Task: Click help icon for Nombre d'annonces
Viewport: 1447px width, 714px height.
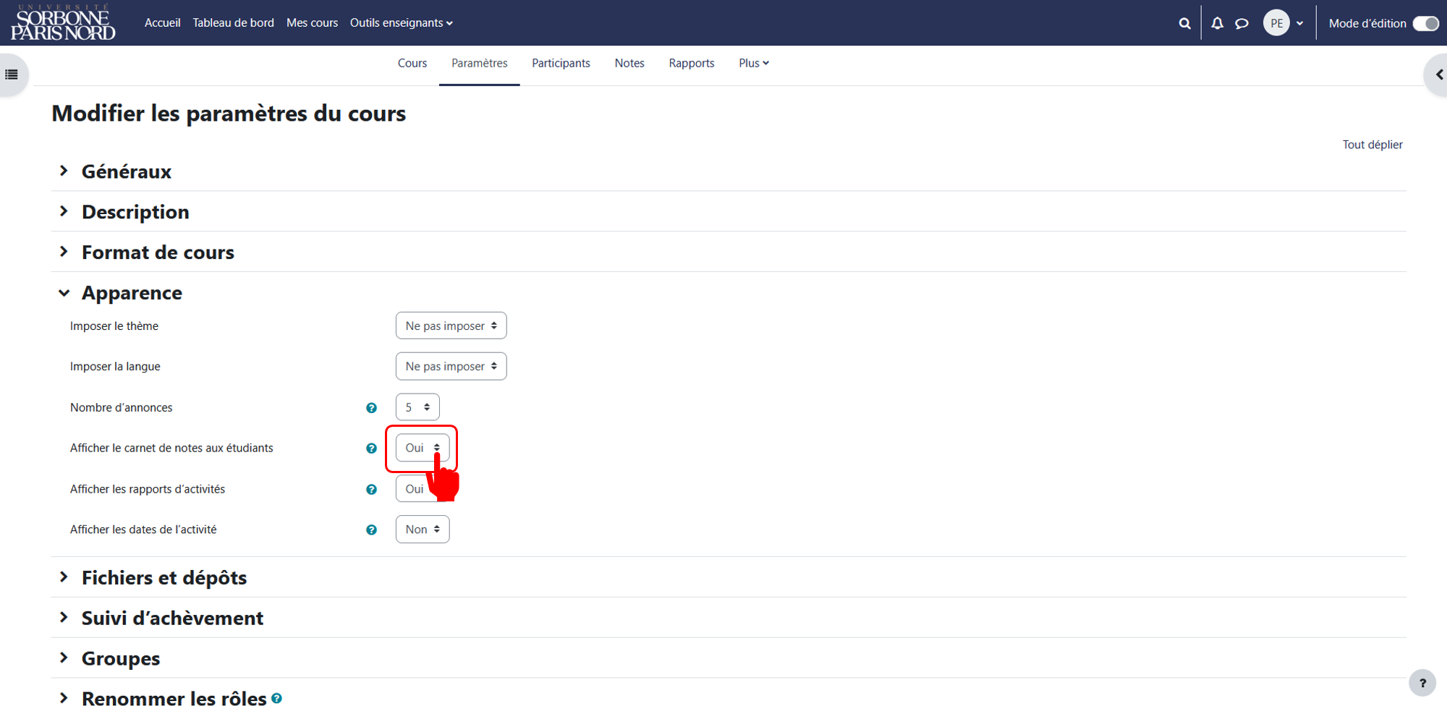Action: [371, 408]
